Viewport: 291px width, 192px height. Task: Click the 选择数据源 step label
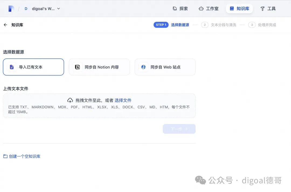180,25
